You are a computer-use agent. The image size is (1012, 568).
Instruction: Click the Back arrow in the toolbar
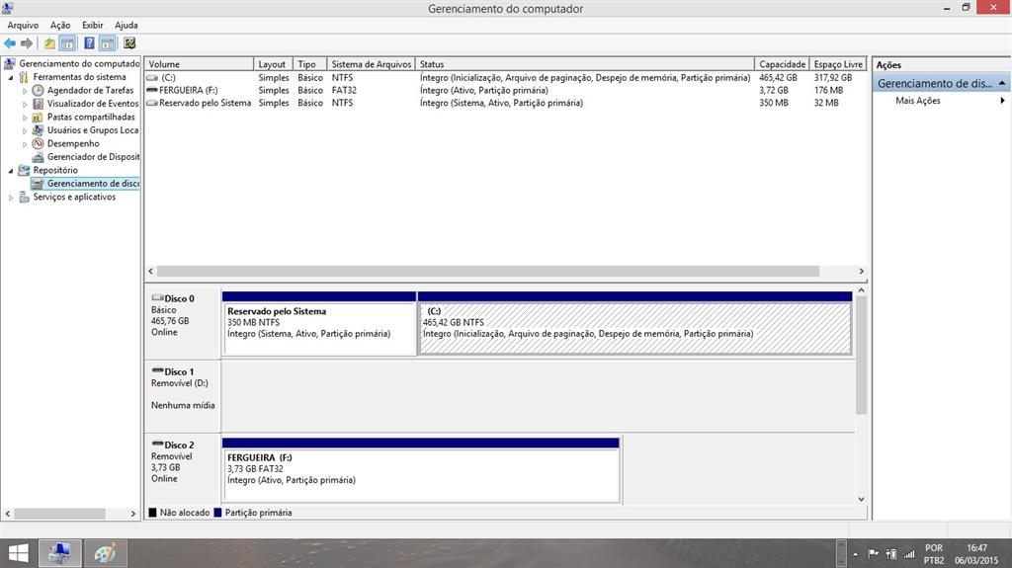pyautogui.click(x=10, y=43)
